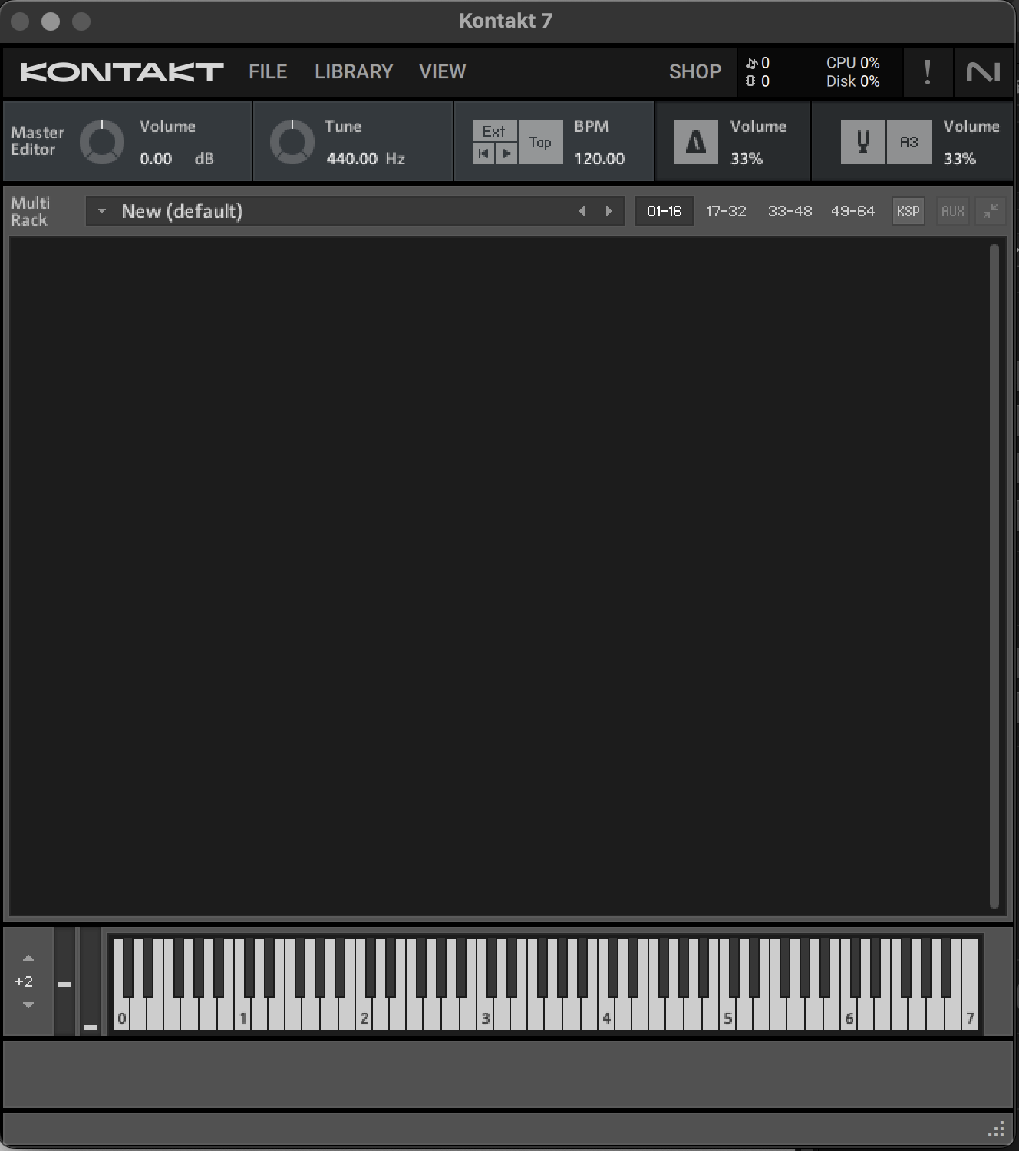Open the SHOP link
The image size is (1019, 1151).
[x=695, y=71]
